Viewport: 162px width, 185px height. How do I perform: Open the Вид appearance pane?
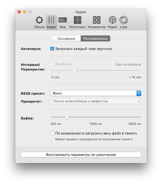63,22
